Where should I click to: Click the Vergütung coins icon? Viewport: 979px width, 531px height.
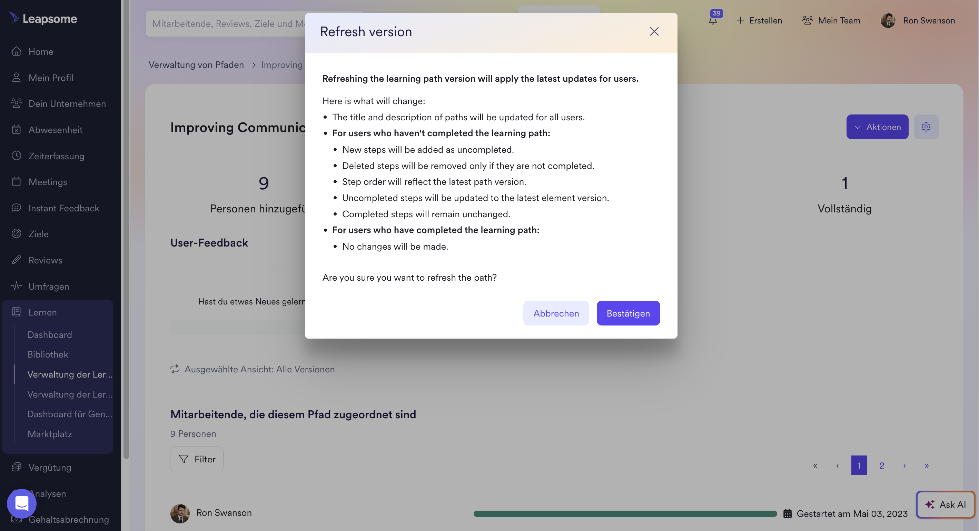point(16,467)
